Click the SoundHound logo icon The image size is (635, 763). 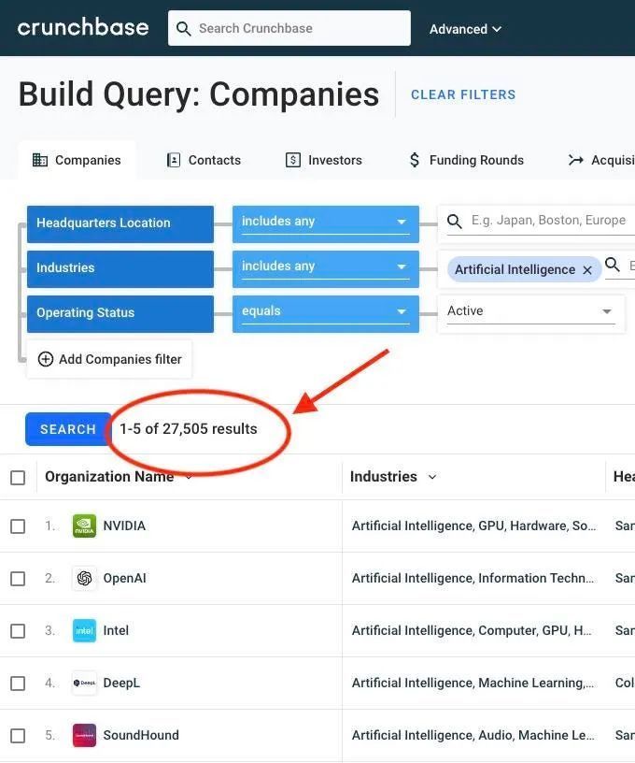tap(84, 736)
